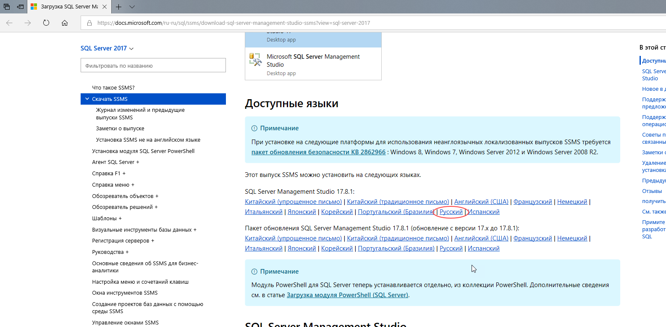The height and width of the screenshot is (327, 666).
Task: Click Японский under SSMS 17.8.1
Action: tap(302, 212)
